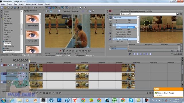Delete the Pan/Crop preset with X icon

[x=181, y=14]
